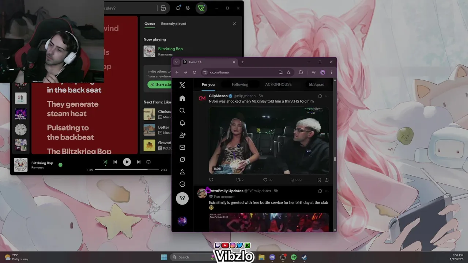Image resolution: width=468 pixels, height=263 pixels.
Task: Bookmark the ClipMason post
Action: point(319,180)
